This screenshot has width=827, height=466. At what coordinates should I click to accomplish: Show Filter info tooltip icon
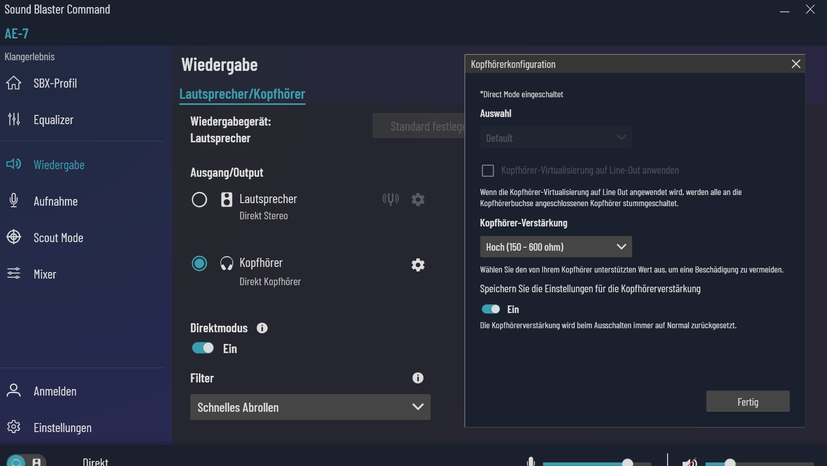pos(418,378)
